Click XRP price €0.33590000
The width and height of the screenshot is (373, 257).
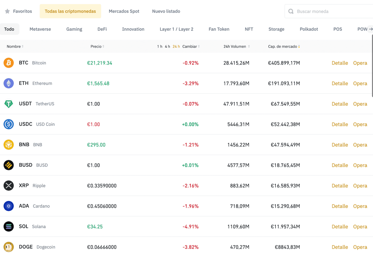coord(102,186)
